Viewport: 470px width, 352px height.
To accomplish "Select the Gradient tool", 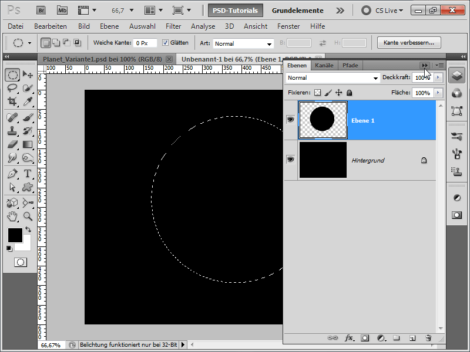I will [28, 144].
